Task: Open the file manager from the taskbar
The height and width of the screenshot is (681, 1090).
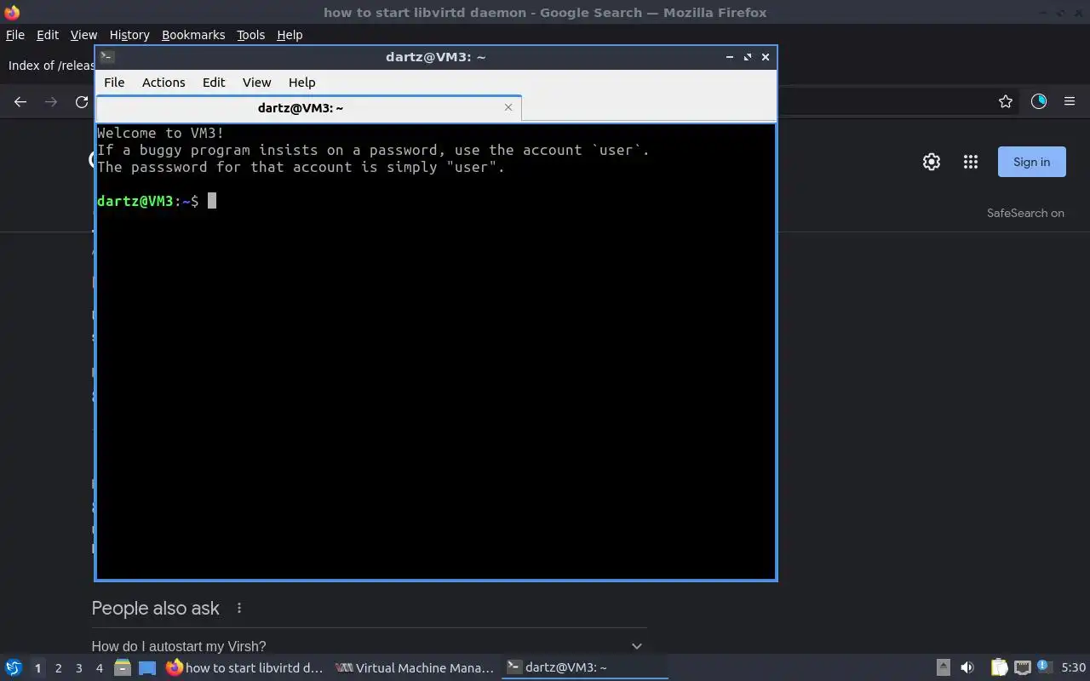Action: point(123,667)
